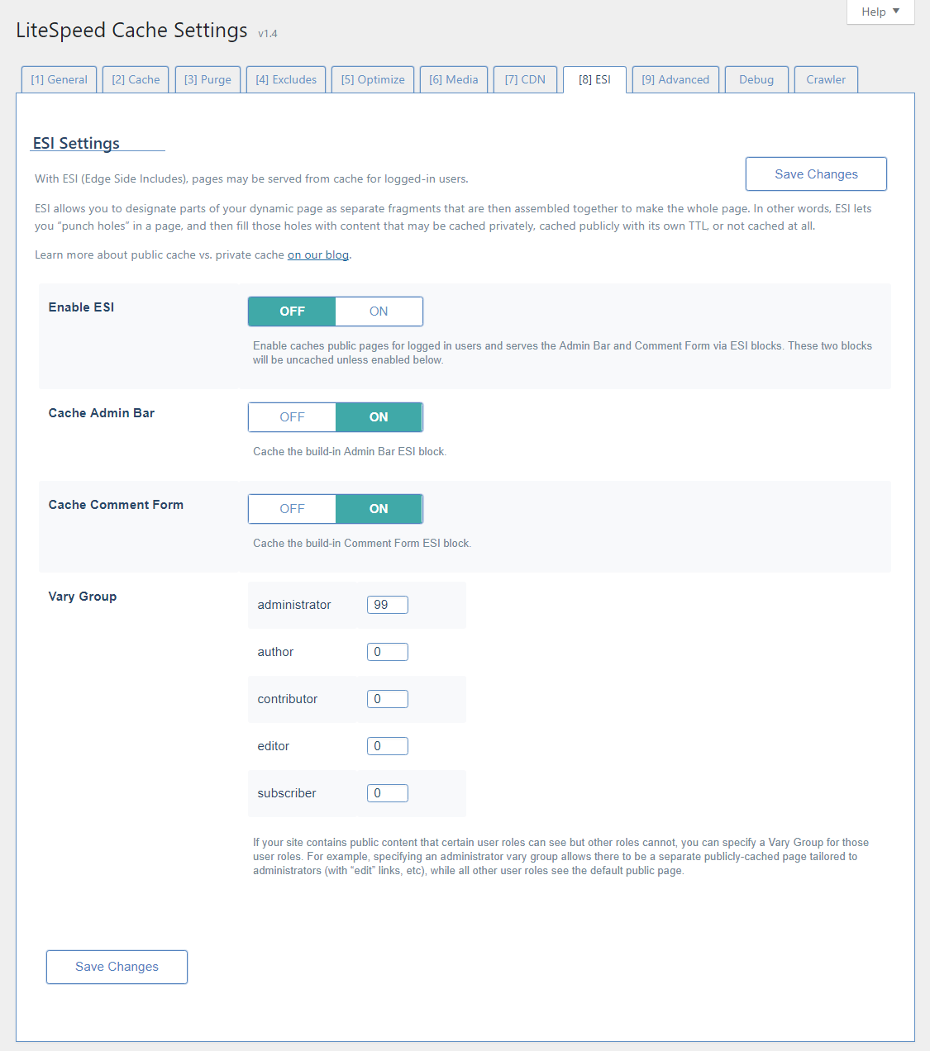Open the [2] Cache tab
This screenshot has height=1051, width=930.
[x=136, y=80]
